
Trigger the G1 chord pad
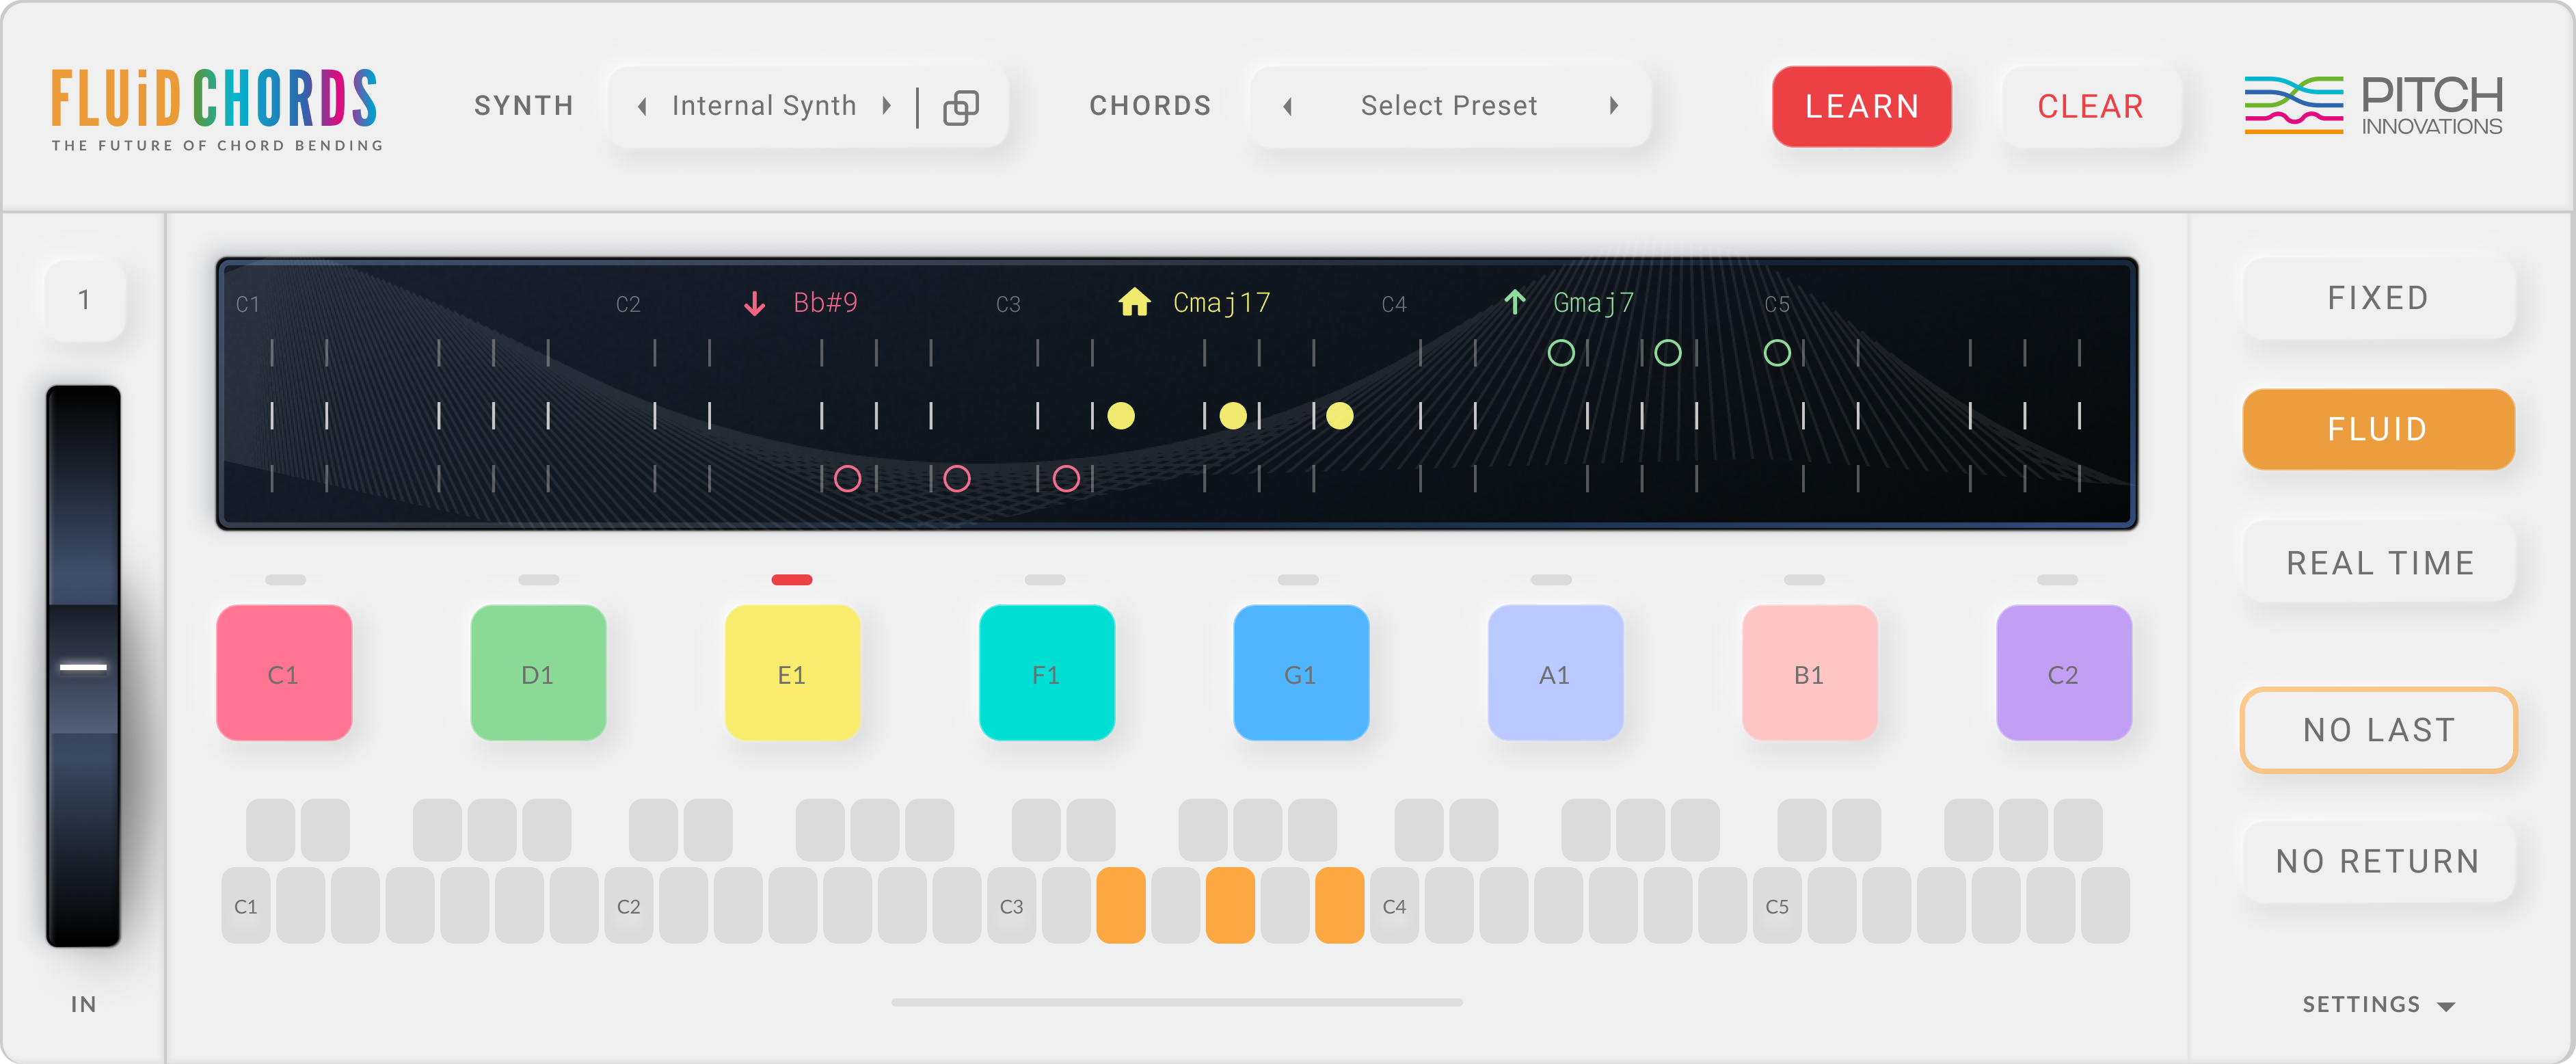tap(1301, 674)
